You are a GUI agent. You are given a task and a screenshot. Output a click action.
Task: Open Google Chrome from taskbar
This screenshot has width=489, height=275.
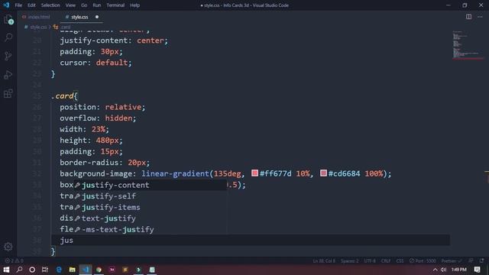99,270
